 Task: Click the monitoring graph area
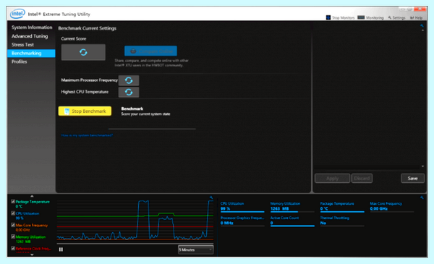coord(135,220)
